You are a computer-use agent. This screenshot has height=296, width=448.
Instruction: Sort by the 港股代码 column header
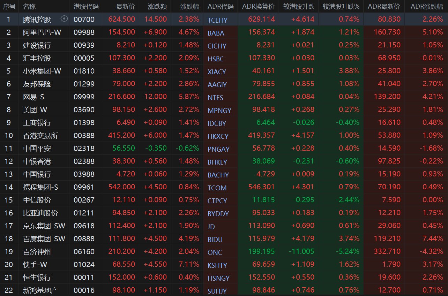pos(86,6)
